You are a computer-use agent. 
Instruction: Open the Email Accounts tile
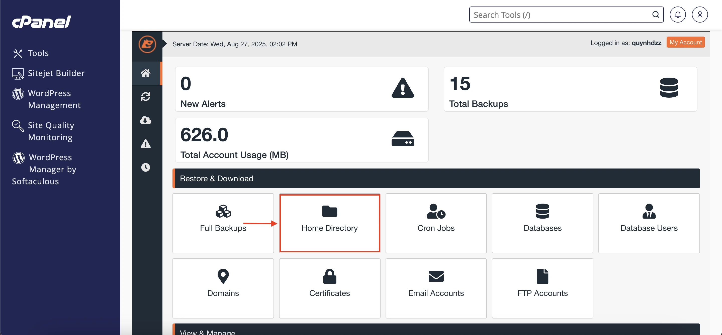click(x=436, y=288)
